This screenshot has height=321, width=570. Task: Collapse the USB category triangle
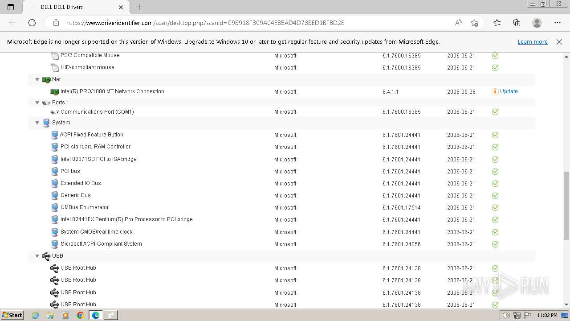[x=37, y=256]
